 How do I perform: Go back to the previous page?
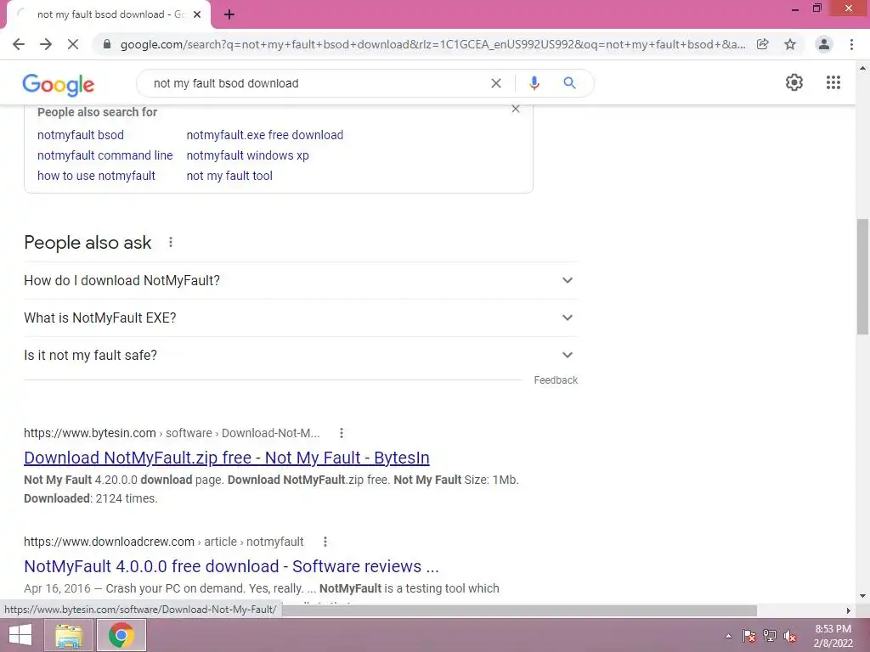tap(19, 44)
